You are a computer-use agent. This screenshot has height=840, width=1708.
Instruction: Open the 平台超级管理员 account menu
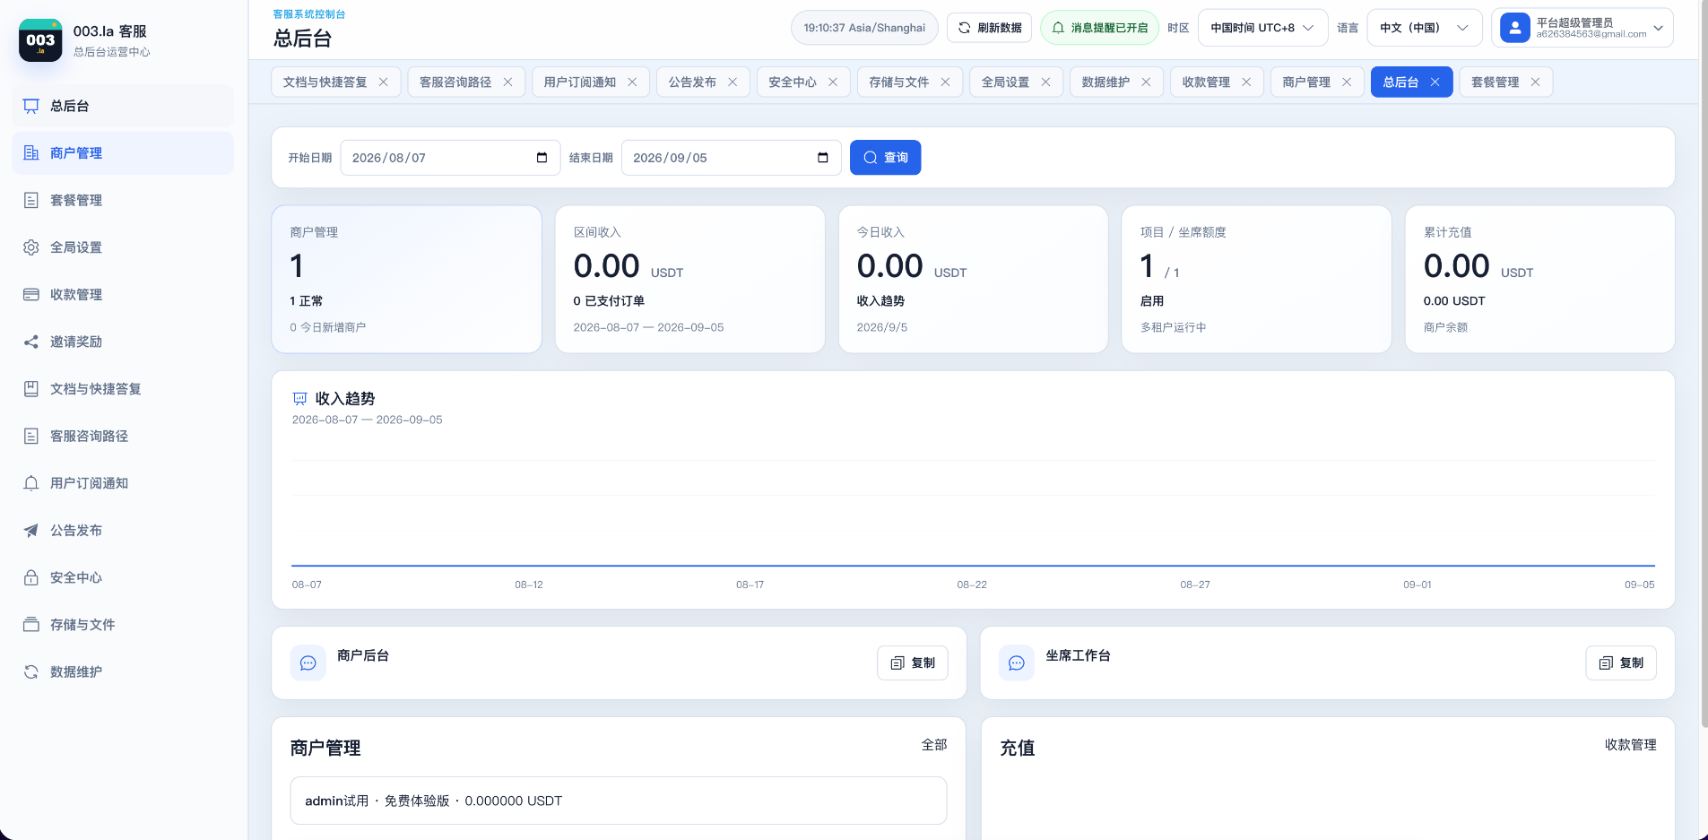1582,28
